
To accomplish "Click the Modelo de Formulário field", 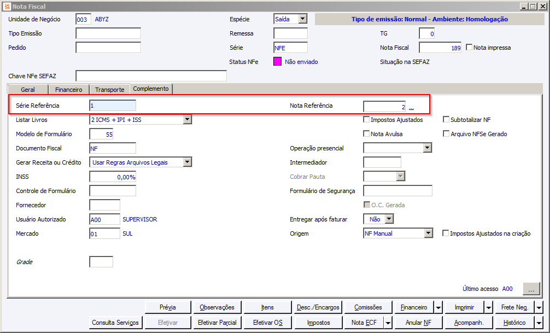I will click(x=101, y=134).
